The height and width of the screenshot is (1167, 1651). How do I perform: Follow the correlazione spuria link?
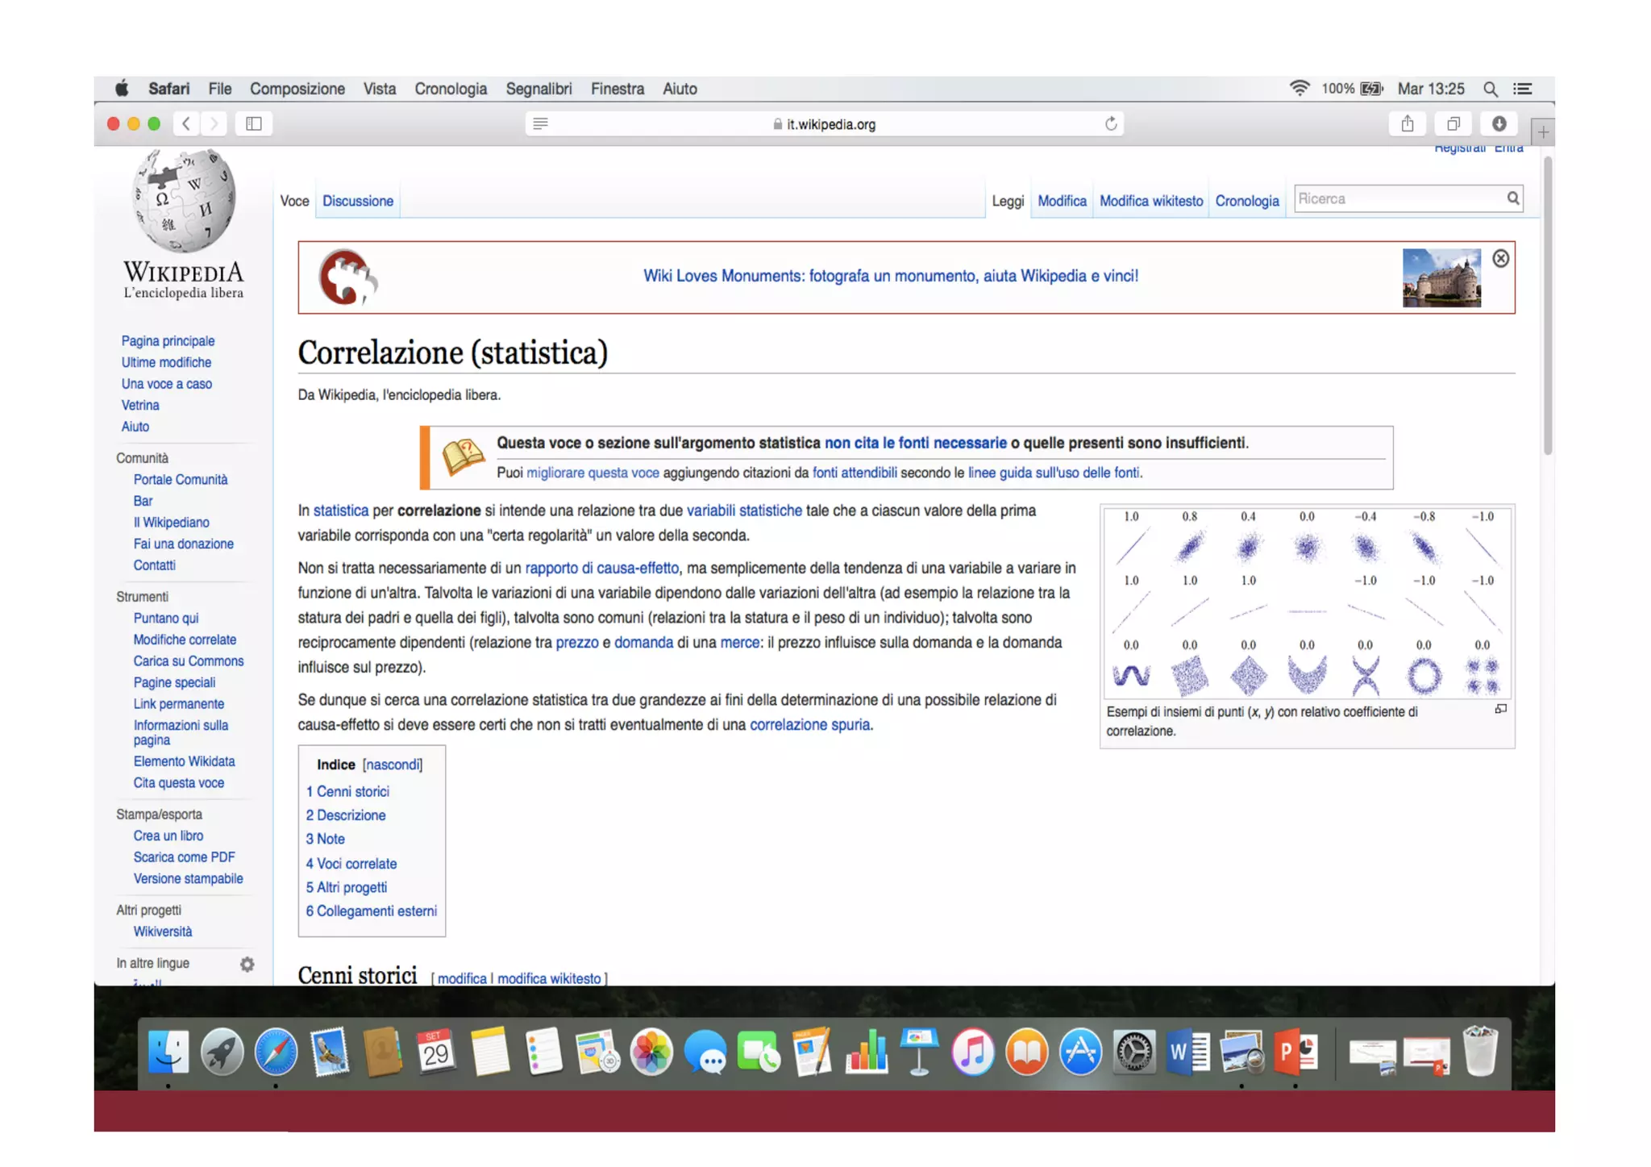[809, 724]
